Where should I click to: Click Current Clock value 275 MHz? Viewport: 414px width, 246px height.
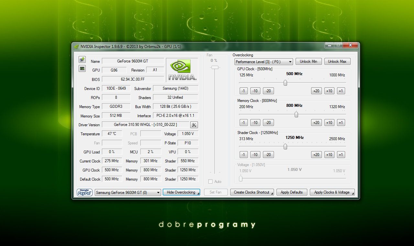112,161
